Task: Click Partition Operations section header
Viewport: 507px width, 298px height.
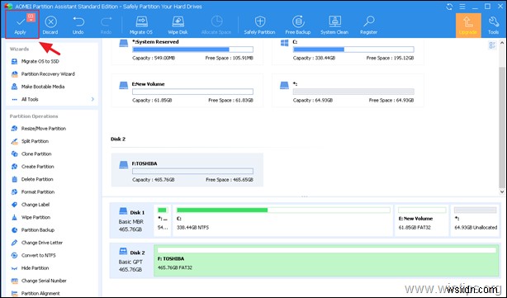Action: point(34,116)
